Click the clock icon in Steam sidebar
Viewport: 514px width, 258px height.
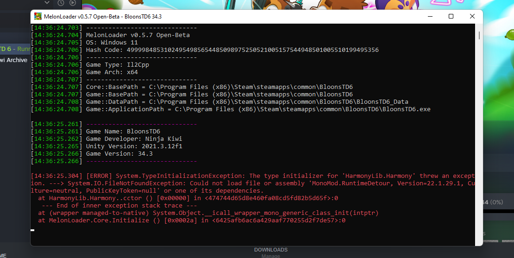pyautogui.click(x=61, y=3)
